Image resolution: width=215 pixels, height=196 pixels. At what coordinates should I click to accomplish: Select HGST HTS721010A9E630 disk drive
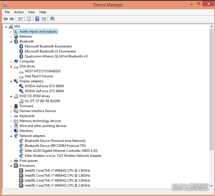[x=42, y=71]
